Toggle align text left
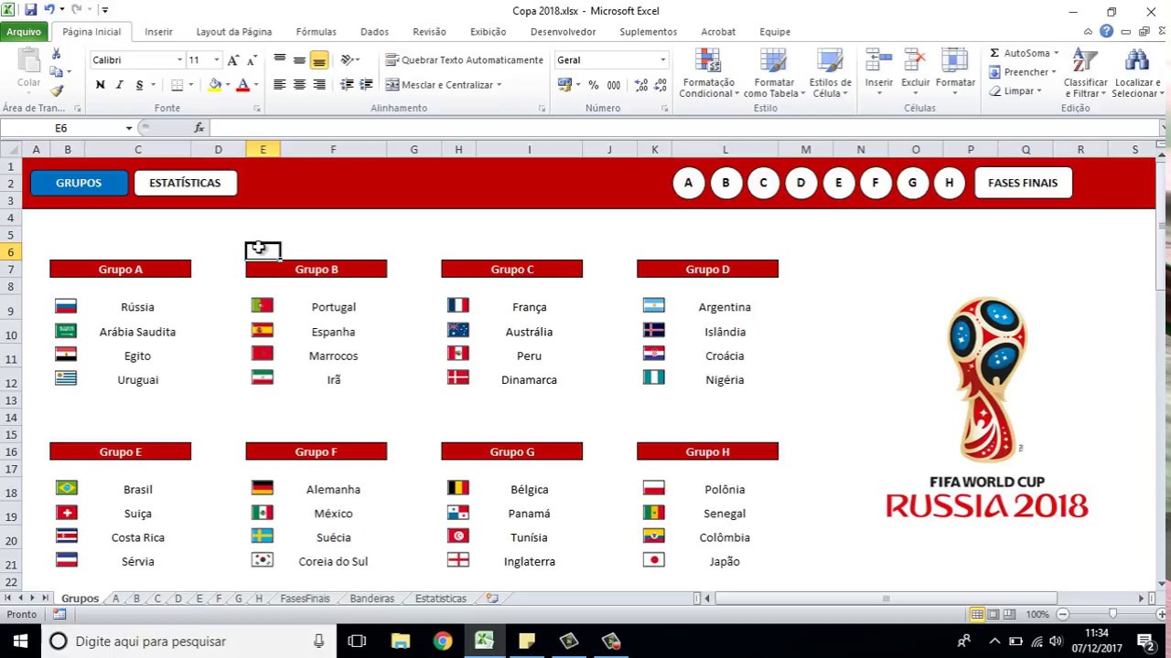Viewport: 1171px width, 658px height. coord(279,84)
